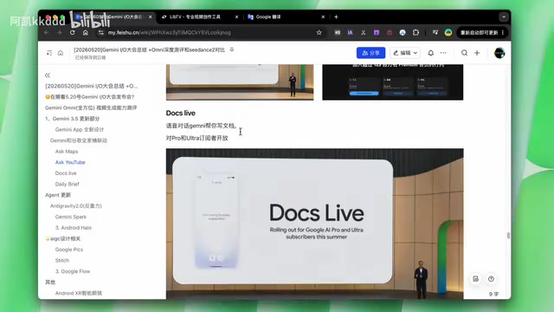
Task: Jump to Agent 更新 outline section
Action: pos(58,195)
